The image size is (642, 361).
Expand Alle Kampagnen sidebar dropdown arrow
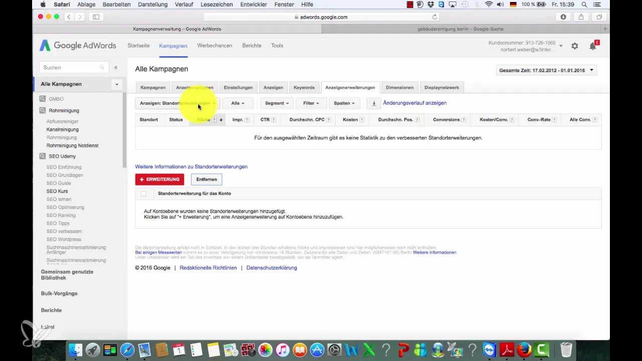pos(116,84)
